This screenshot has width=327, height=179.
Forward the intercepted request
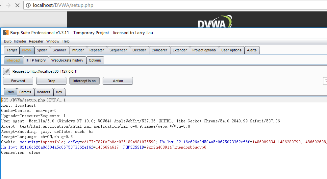(18, 81)
